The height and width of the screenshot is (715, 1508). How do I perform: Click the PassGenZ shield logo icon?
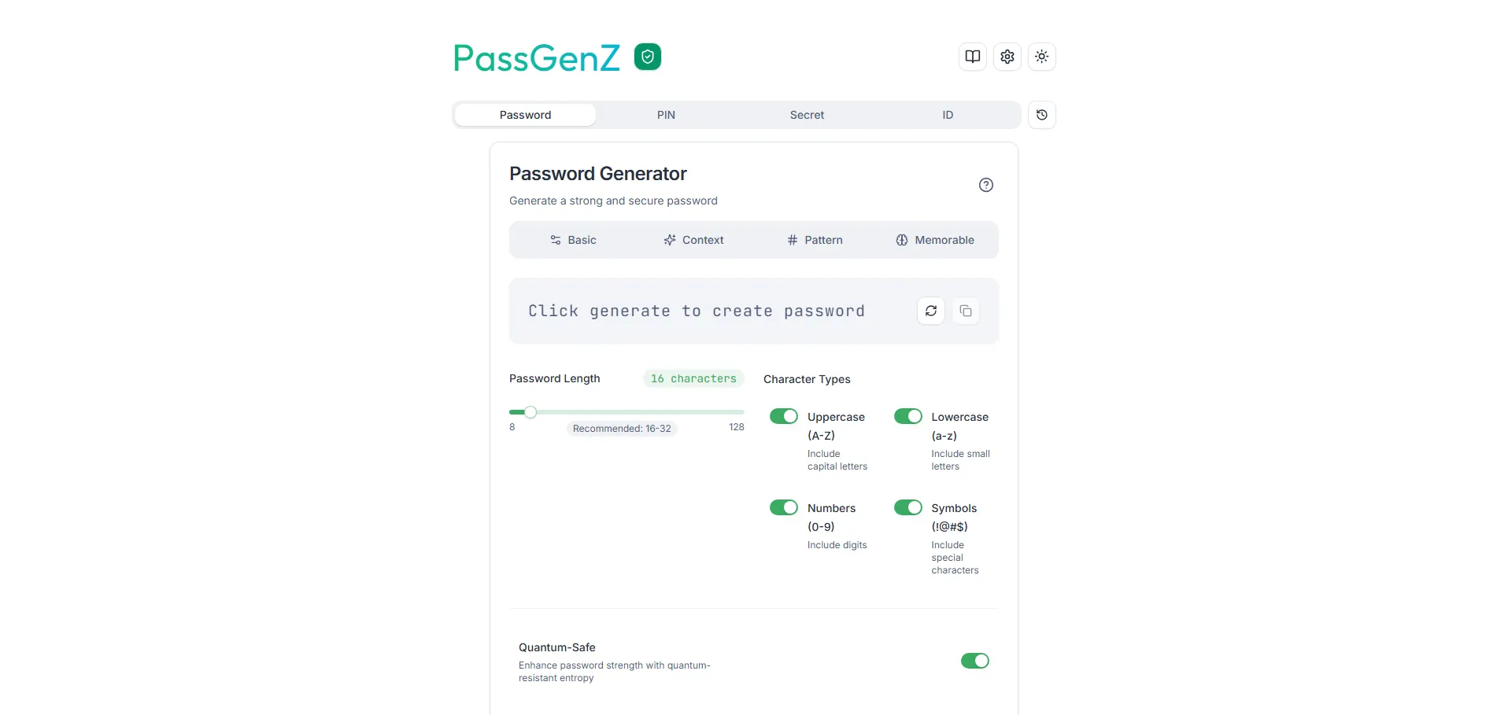(648, 57)
